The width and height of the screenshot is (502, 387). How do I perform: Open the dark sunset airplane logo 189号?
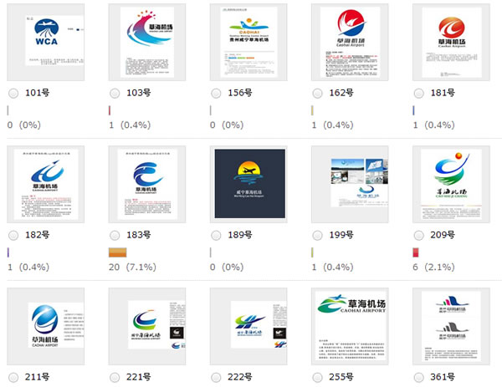(x=248, y=185)
